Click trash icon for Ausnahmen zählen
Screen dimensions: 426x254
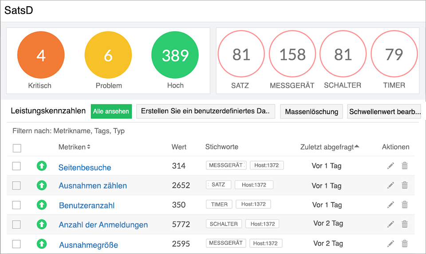coord(405,185)
